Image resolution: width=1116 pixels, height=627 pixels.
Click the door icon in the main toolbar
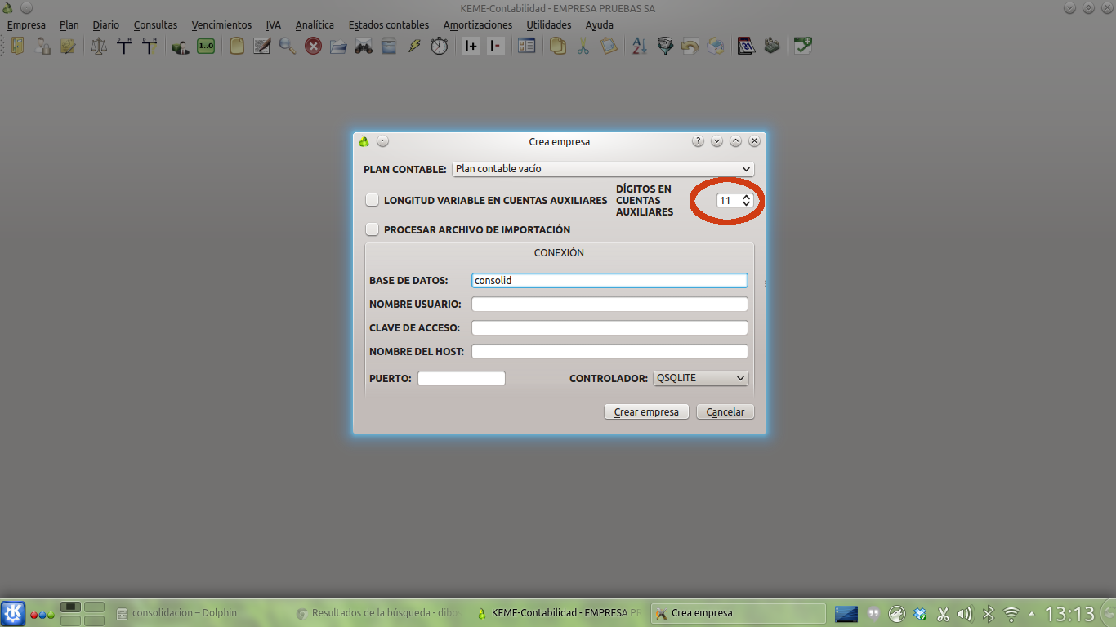pyautogui.click(x=17, y=47)
